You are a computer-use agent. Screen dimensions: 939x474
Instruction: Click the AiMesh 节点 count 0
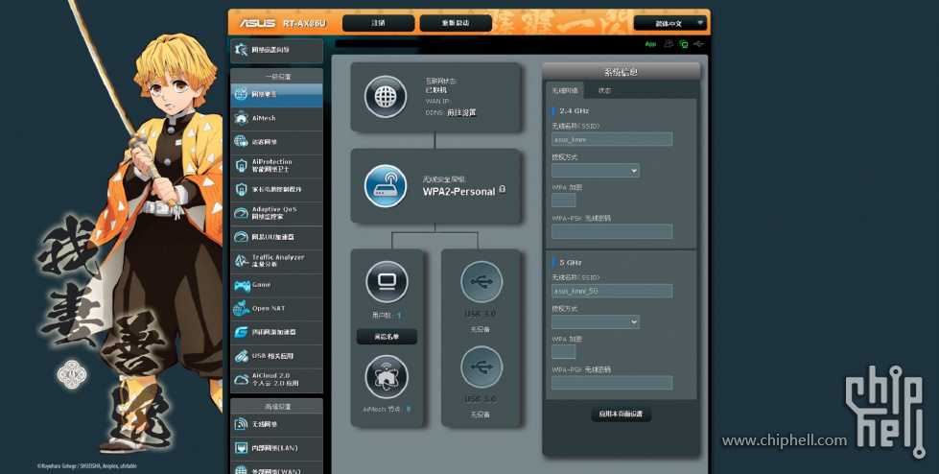409,410
